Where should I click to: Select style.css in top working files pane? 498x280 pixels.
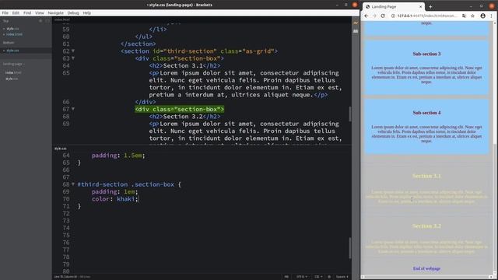tap(12, 29)
